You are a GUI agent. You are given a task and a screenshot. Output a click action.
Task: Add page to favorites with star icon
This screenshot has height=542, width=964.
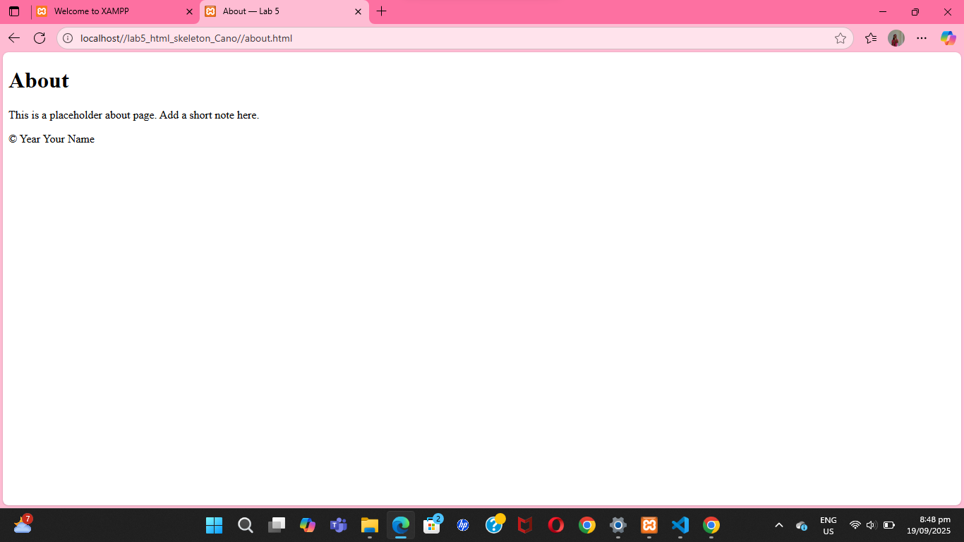click(840, 38)
